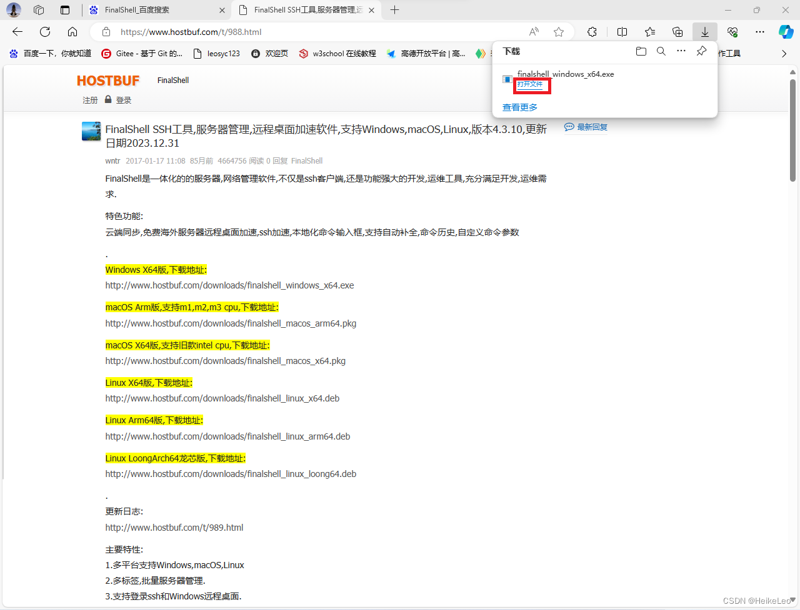The height and width of the screenshot is (610, 800).
Task: Open the Workspaces icon in title bar
Action: 39,10
